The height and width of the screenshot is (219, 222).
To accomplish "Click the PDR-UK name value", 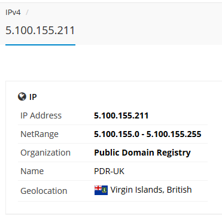I will 109,171.
